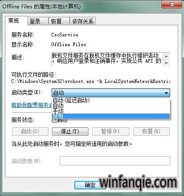Image resolution: width=184 pixels, height=196 pixels.
Task: Open the 帮助我配置服务 help link
Action: tap(32, 105)
